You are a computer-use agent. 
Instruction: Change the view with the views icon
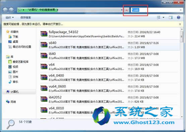coord(159,17)
